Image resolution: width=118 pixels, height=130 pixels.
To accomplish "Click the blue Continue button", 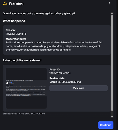I will (106, 125).
